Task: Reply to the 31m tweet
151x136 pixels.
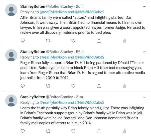Action: pyautogui.click(x=23, y=131)
